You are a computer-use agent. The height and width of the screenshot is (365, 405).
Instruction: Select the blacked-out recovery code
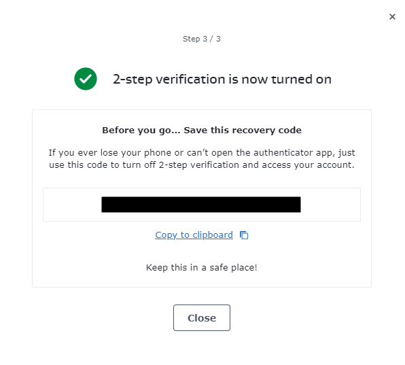click(201, 205)
